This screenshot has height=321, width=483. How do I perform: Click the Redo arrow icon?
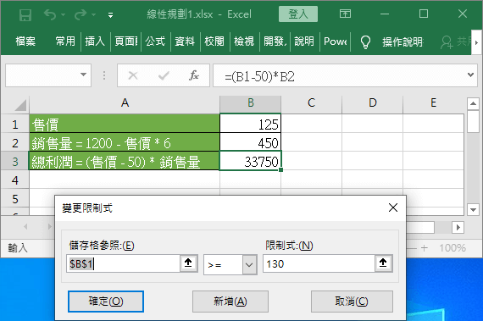80,14
